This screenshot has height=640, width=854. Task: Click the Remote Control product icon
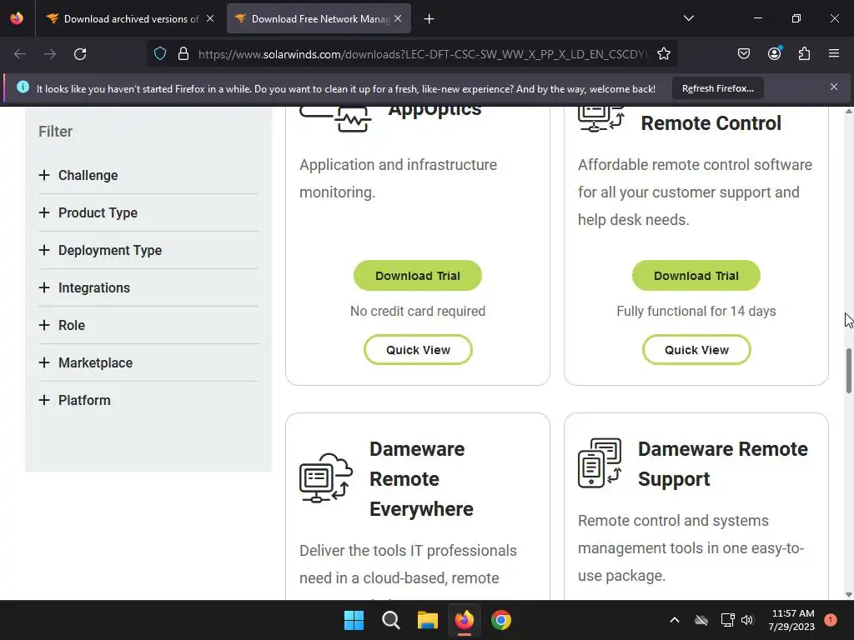tap(600, 119)
